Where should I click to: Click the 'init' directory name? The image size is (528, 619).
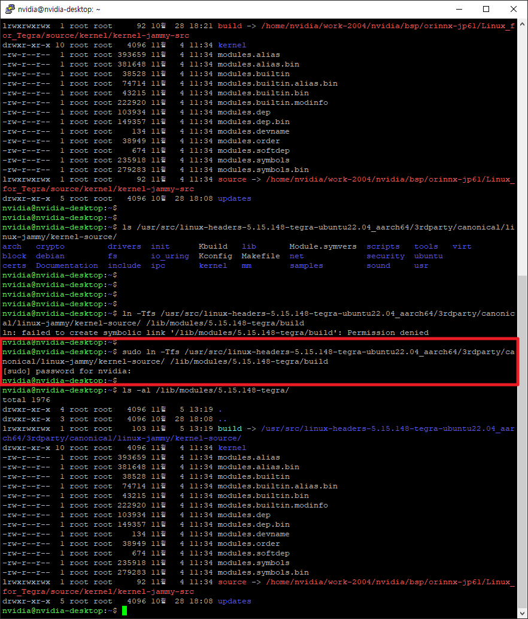pos(160,246)
